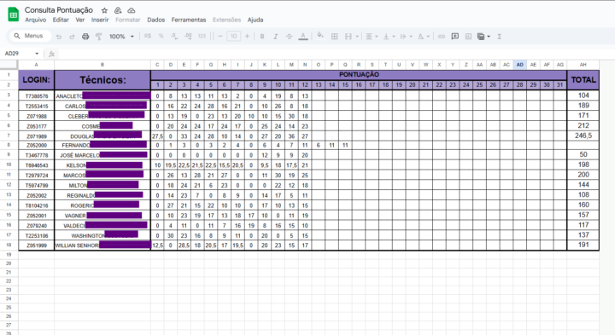Select login cell T7380576

tap(37, 95)
